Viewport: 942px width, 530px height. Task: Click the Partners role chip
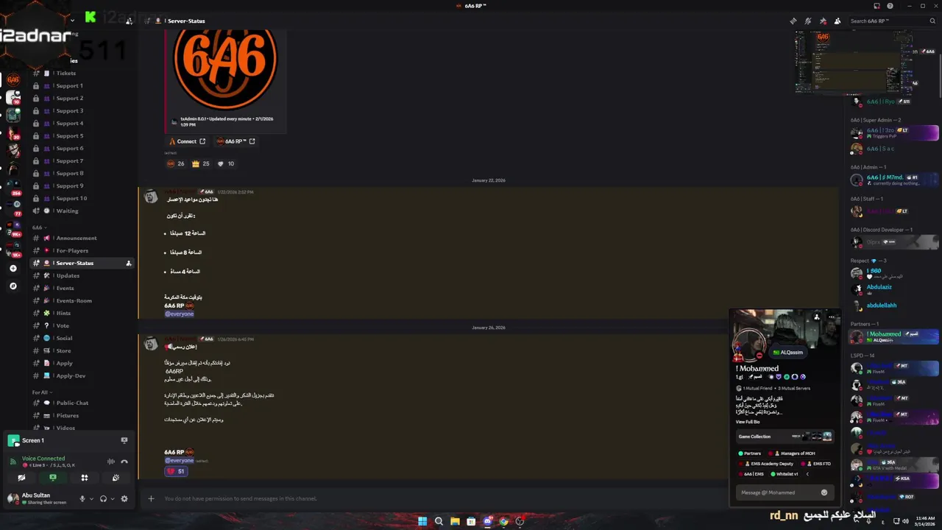[750, 453]
